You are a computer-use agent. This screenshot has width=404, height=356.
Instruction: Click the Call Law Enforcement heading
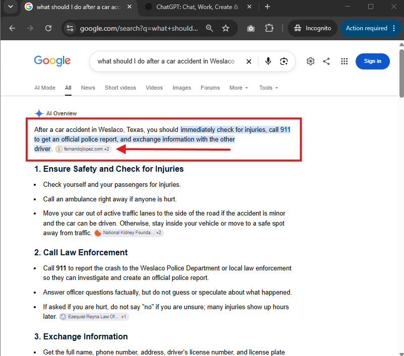click(x=81, y=252)
